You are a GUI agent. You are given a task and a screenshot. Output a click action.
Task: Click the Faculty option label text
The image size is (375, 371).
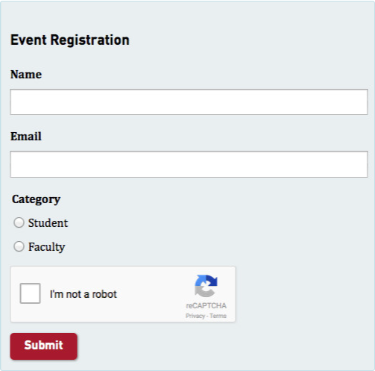click(46, 247)
